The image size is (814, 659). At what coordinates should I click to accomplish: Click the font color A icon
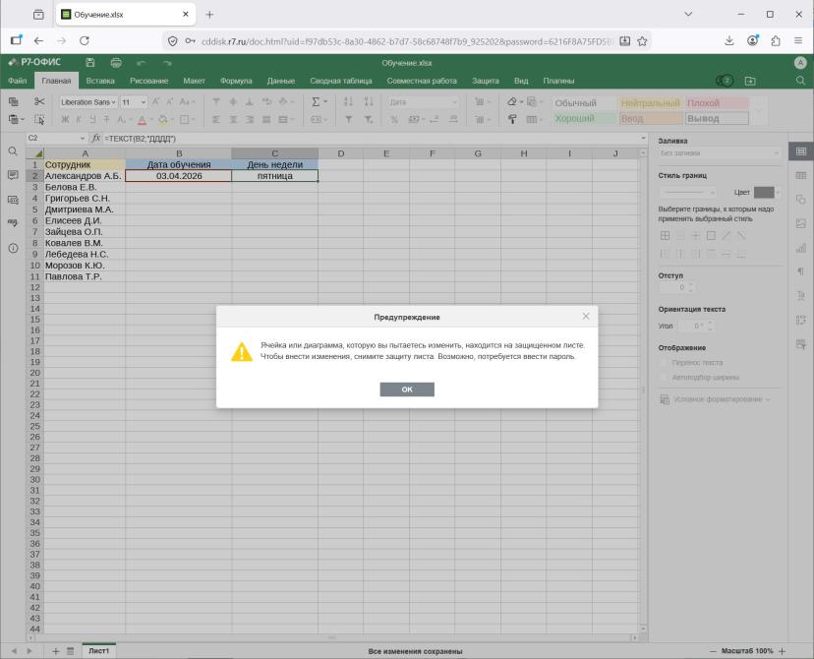click(x=143, y=120)
